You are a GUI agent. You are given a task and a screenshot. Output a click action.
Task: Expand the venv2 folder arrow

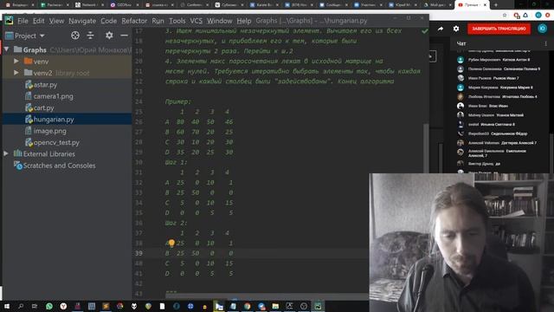point(16,73)
